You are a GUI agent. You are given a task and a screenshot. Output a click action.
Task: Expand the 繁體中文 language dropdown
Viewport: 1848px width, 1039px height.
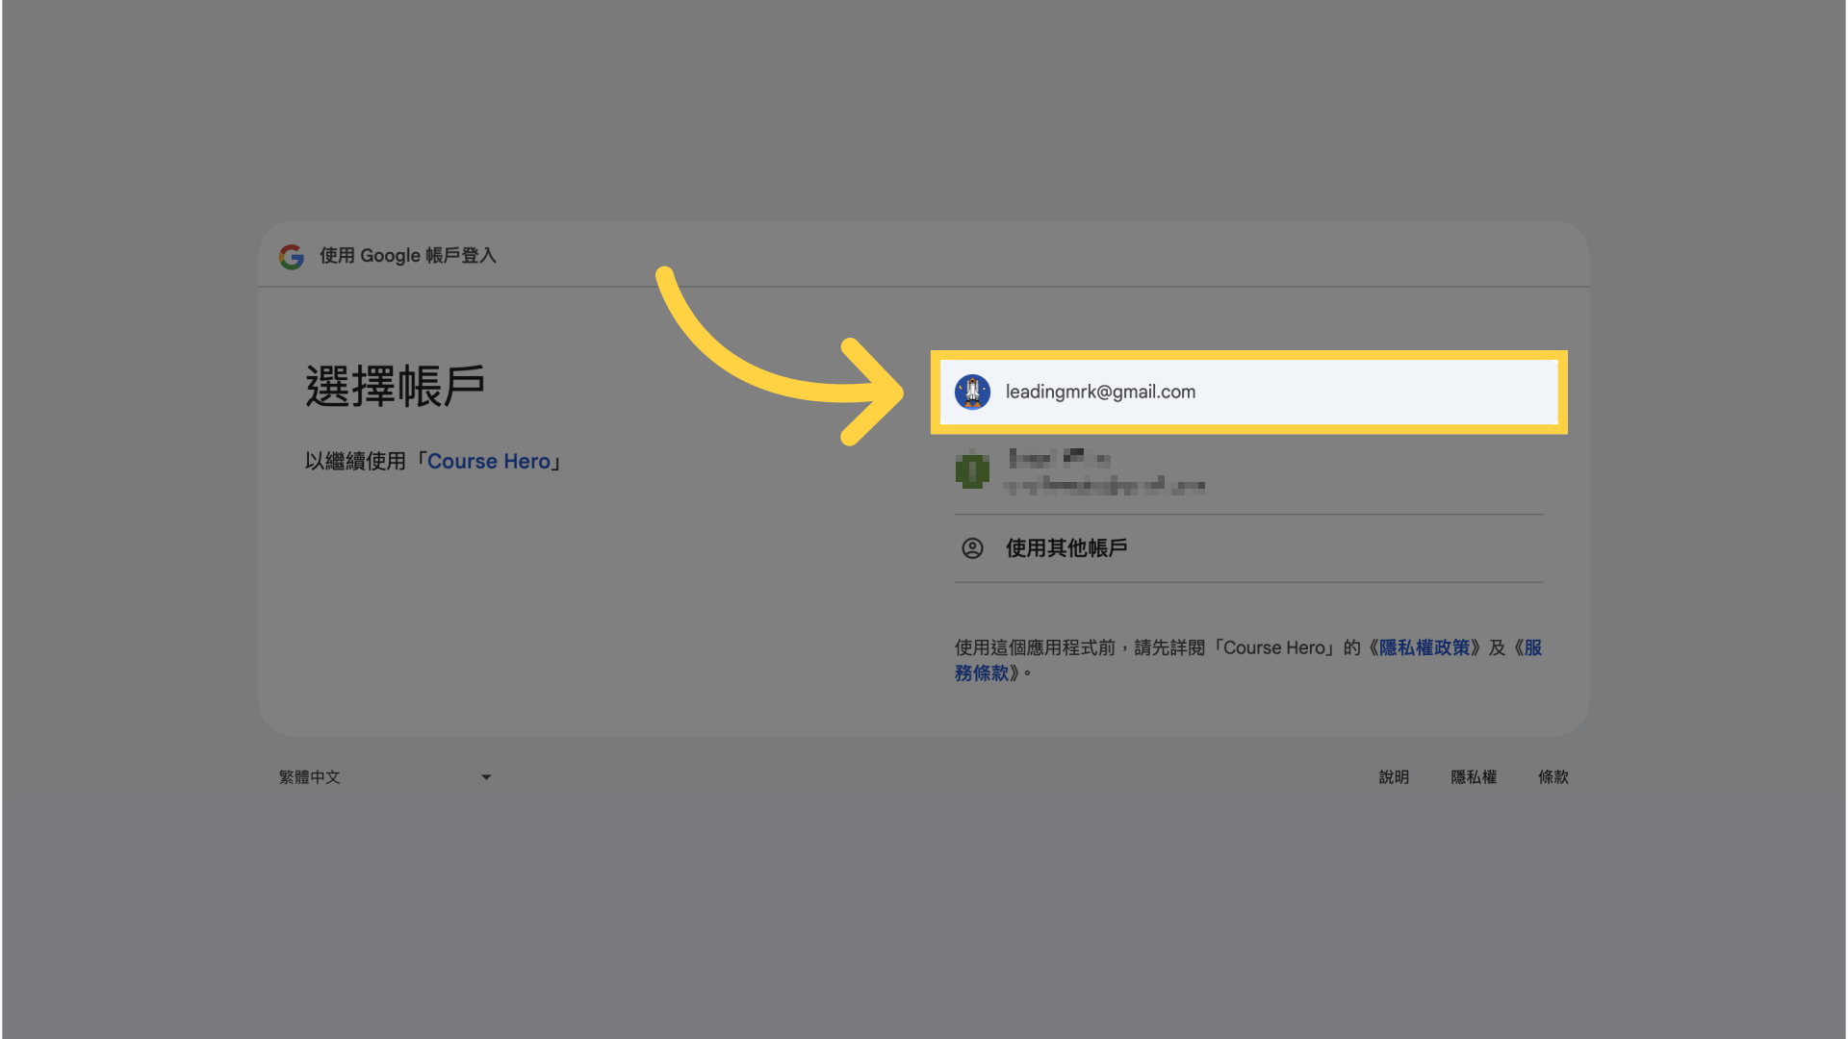pos(385,777)
